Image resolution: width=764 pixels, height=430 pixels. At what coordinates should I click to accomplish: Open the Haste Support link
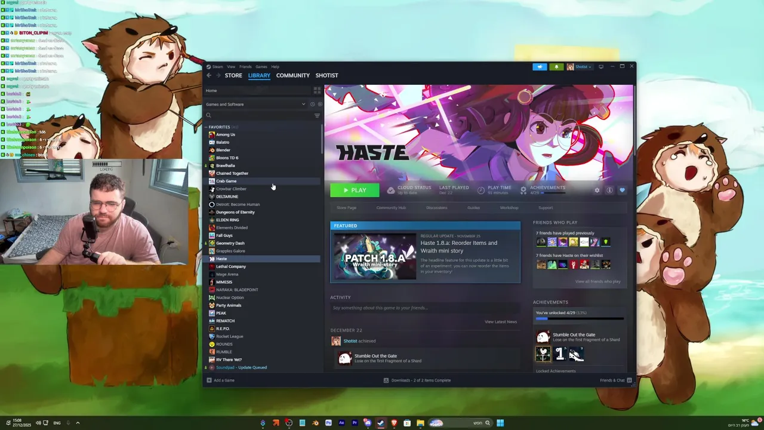(546, 208)
